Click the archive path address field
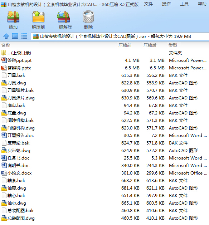 click(x=120, y=36)
